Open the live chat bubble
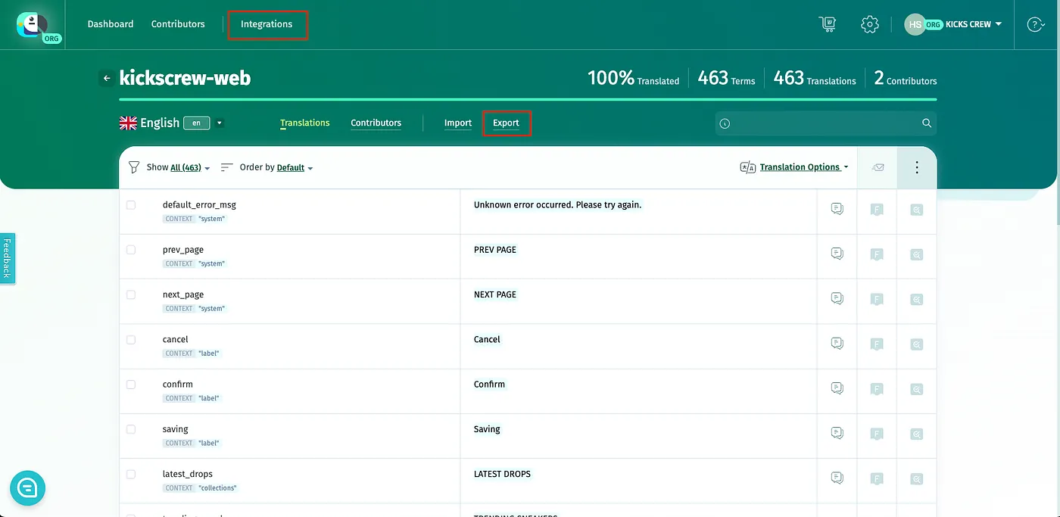The image size is (1060, 517). click(x=28, y=488)
